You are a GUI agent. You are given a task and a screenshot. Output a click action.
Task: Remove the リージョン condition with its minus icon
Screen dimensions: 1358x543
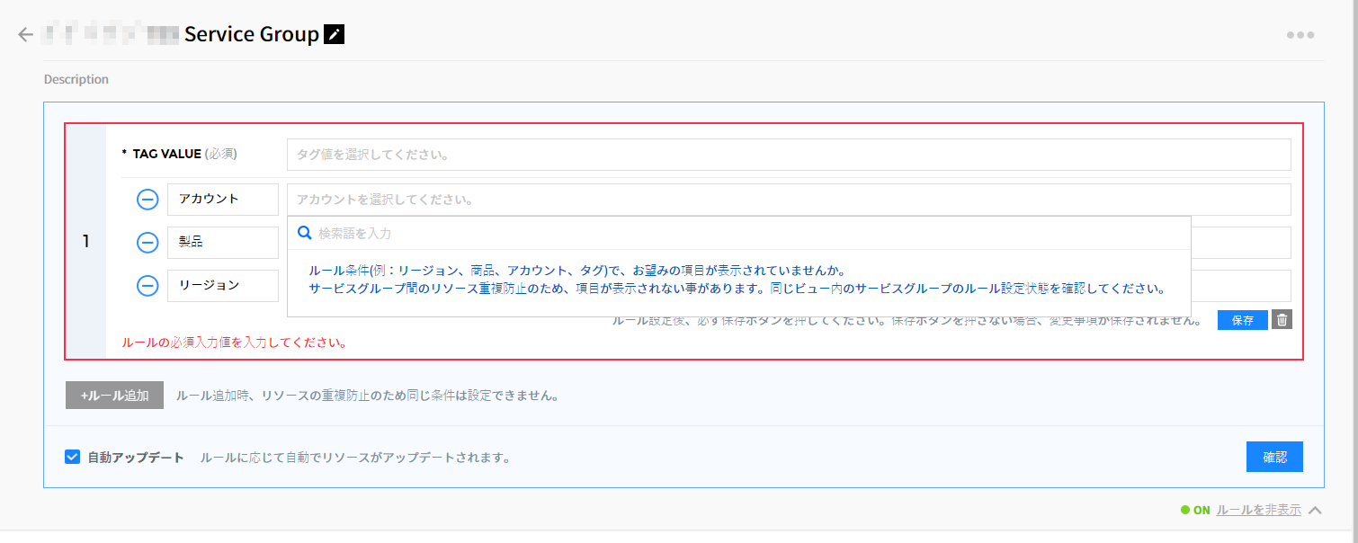[x=147, y=286]
